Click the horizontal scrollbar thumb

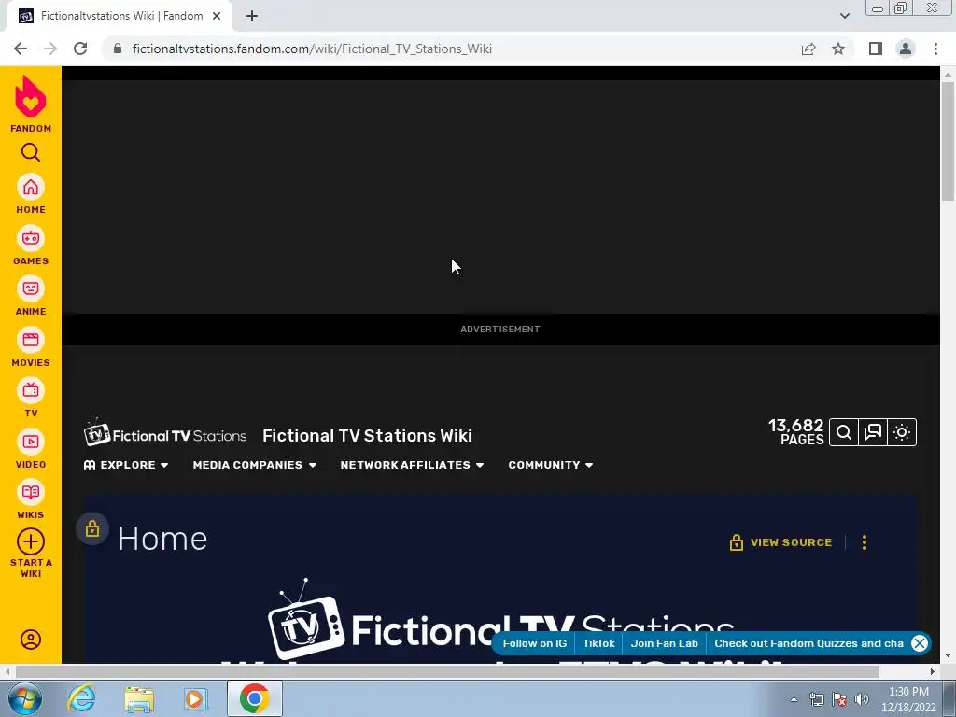[447, 671]
